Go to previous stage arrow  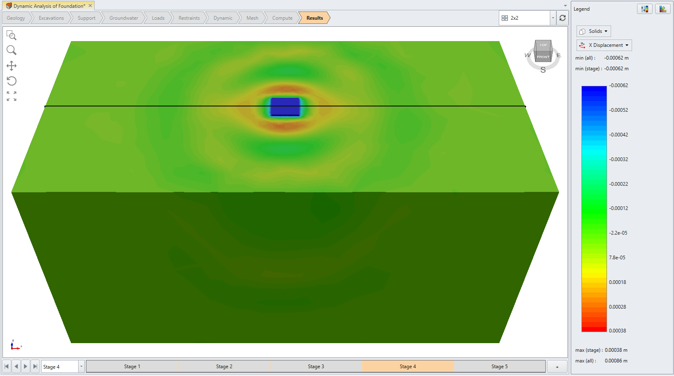[x=16, y=367]
